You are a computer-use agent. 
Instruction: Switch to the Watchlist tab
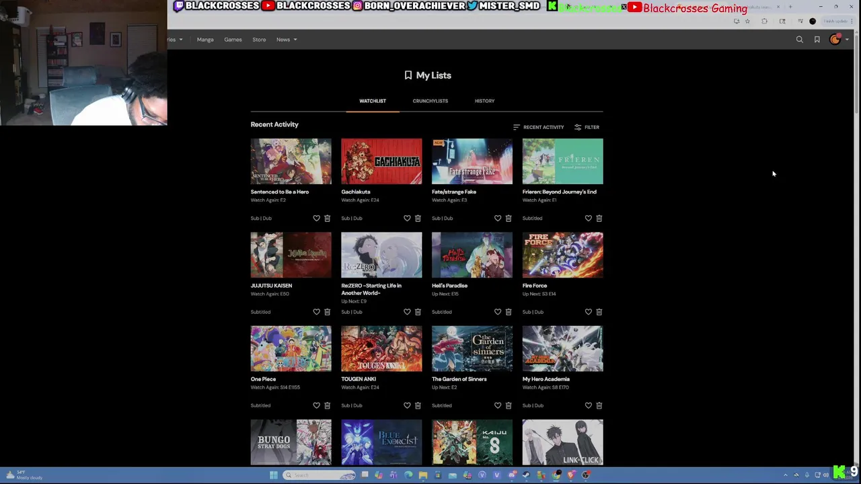tap(373, 101)
